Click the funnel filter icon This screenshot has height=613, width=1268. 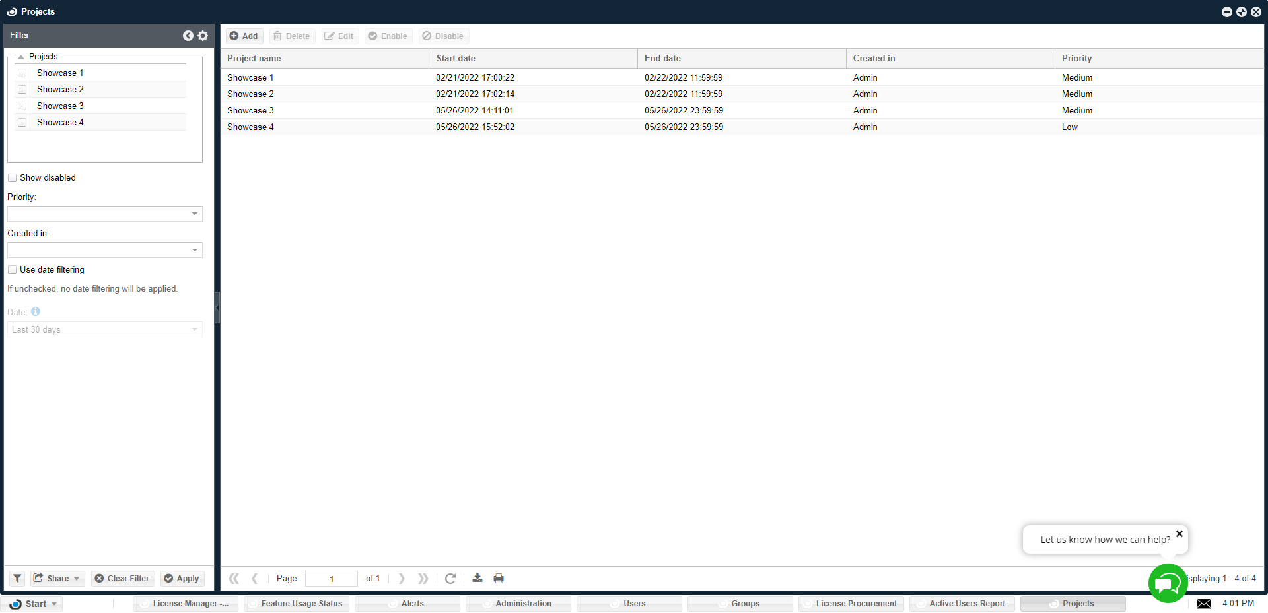click(x=18, y=579)
